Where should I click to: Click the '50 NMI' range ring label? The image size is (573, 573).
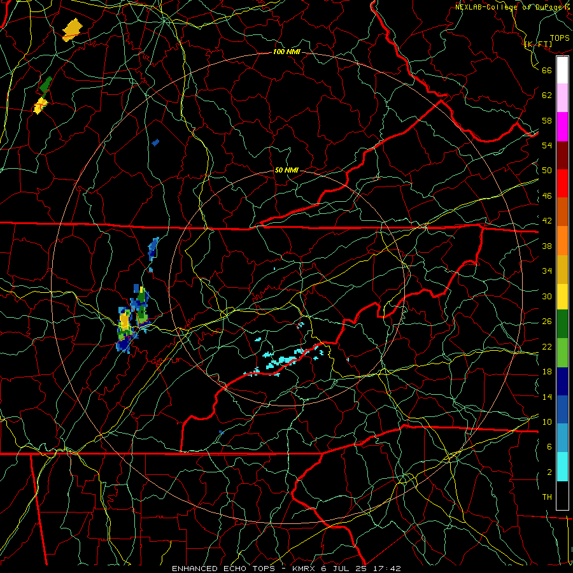286,170
